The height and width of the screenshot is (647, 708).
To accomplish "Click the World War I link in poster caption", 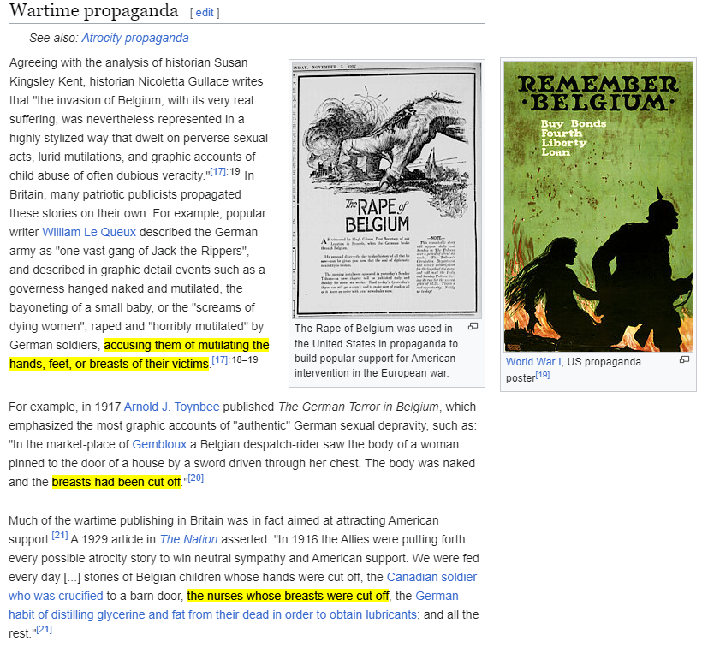I will (533, 362).
